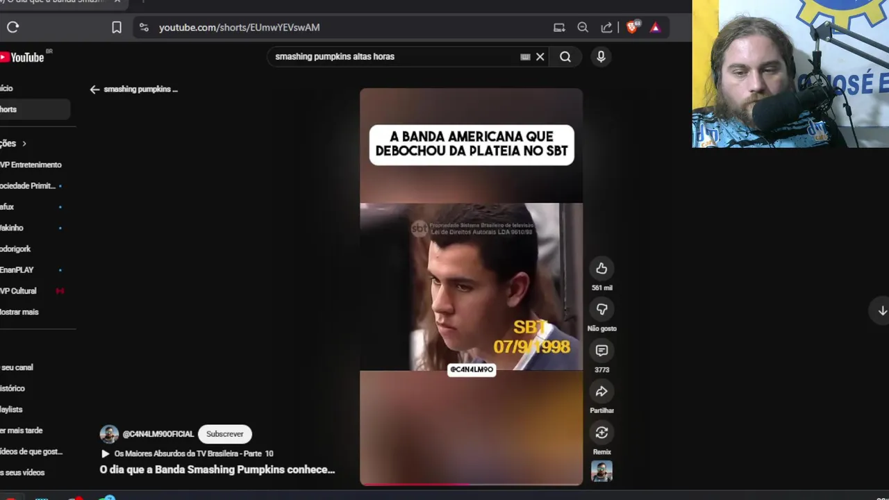Open the cast/install icon in address bar
Screen dimensions: 889x500
coord(559,27)
